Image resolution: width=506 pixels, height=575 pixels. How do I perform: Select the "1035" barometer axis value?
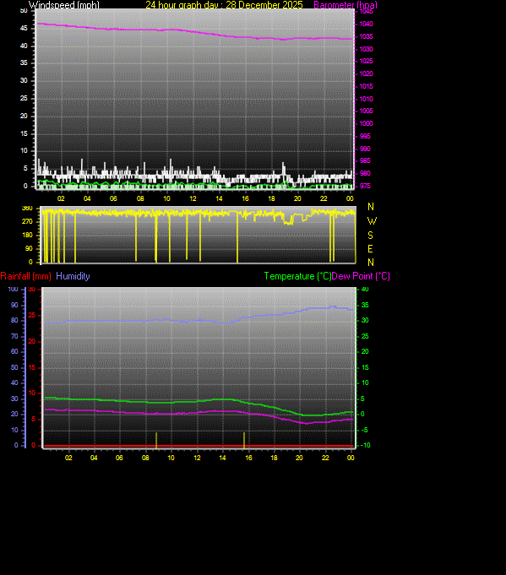point(366,36)
